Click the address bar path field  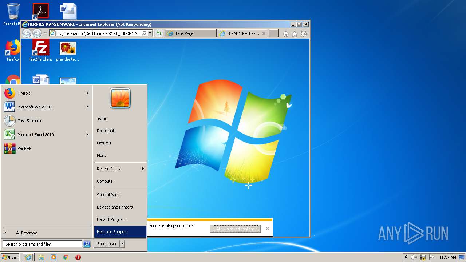(98, 33)
